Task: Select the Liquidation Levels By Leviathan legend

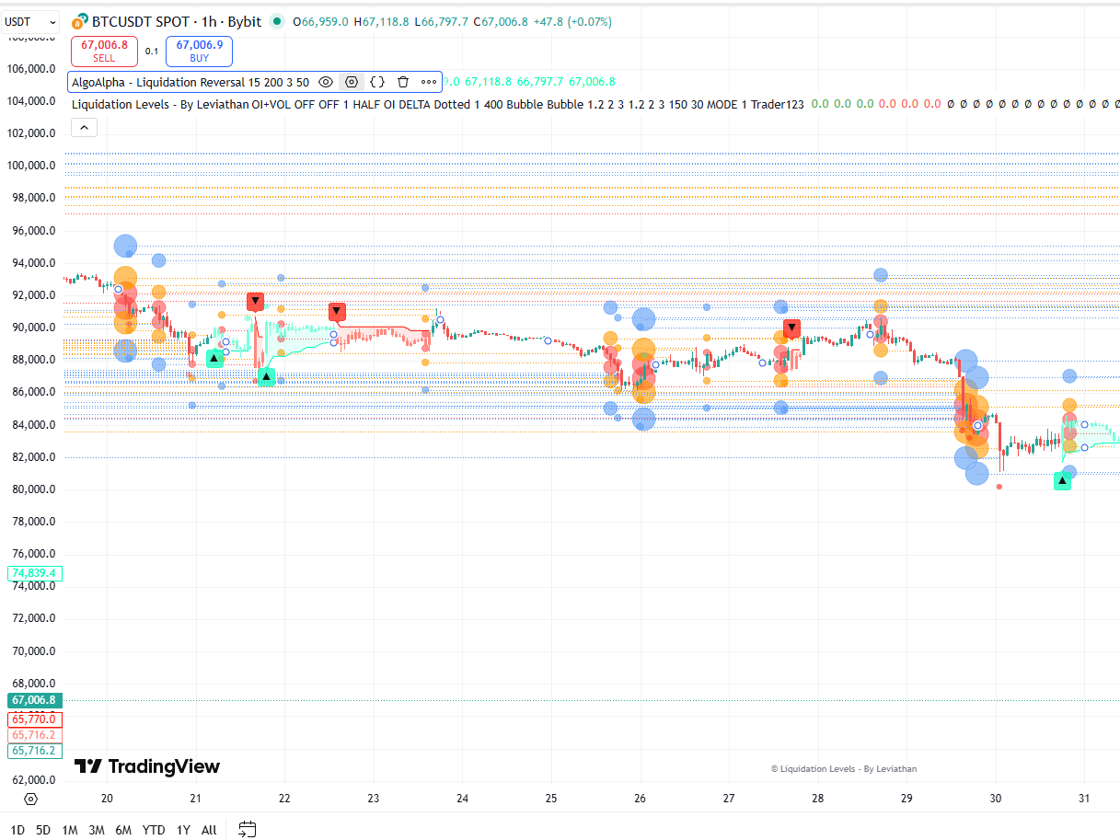Action: click(437, 104)
